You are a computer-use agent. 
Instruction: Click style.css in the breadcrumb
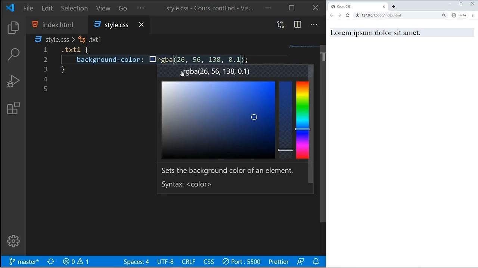coord(57,39)
